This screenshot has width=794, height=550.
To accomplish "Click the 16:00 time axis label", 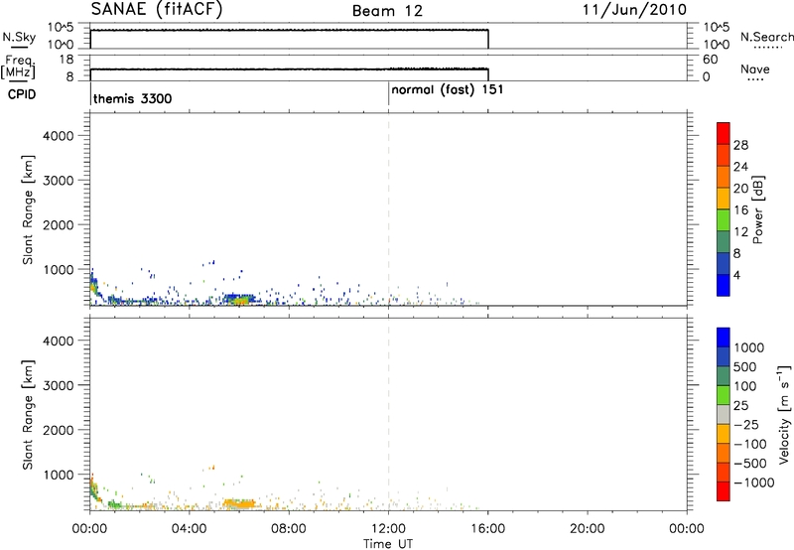I will [487, 527].
